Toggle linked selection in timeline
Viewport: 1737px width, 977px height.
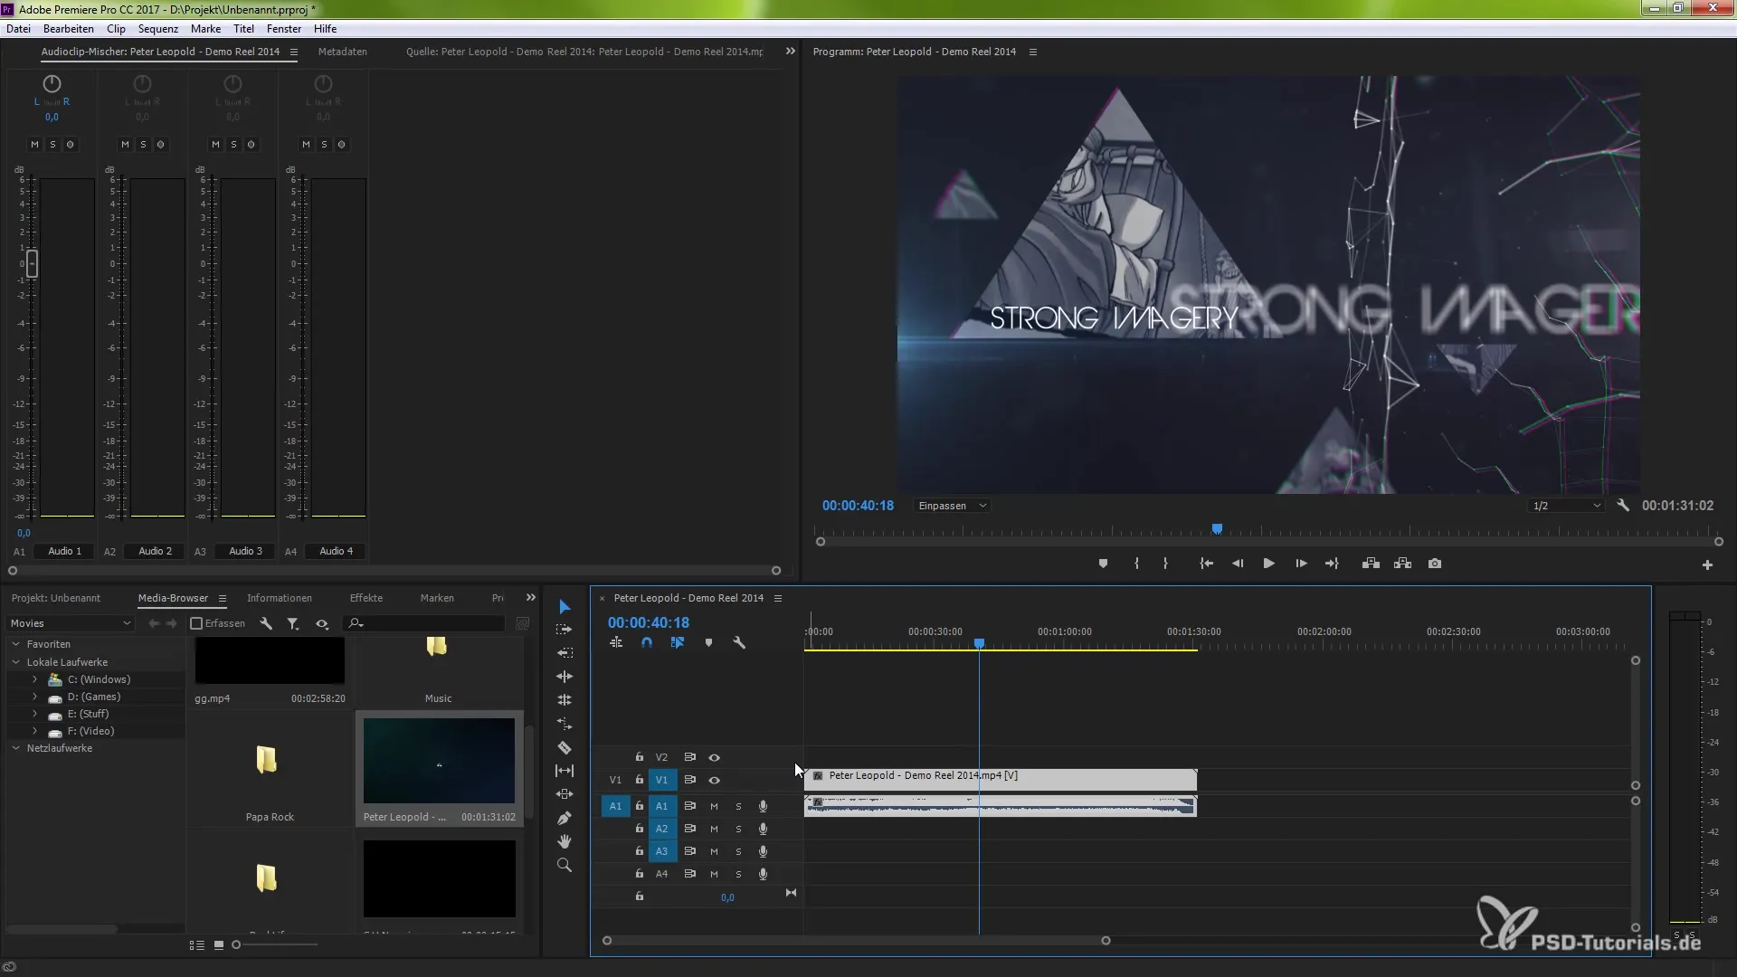678,642
